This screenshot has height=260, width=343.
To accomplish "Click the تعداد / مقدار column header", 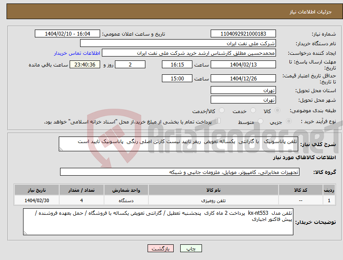I will coord(81,190).
